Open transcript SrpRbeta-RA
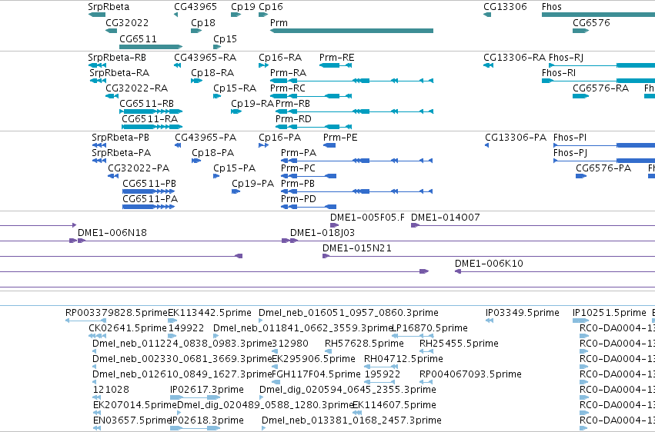The height and width of the screenshot is (432, 655). coord(119,72)
